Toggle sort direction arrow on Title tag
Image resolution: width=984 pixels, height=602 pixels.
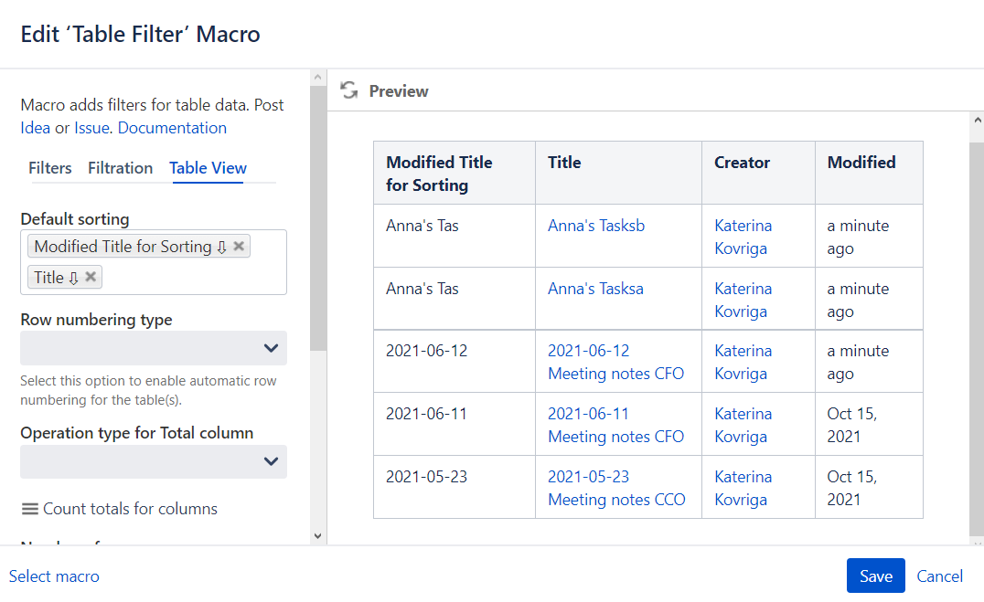click(x=74, y=278)
